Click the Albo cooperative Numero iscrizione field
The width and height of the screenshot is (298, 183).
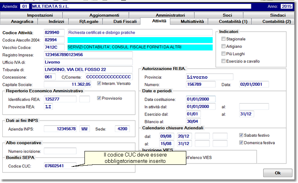(60, 151)
